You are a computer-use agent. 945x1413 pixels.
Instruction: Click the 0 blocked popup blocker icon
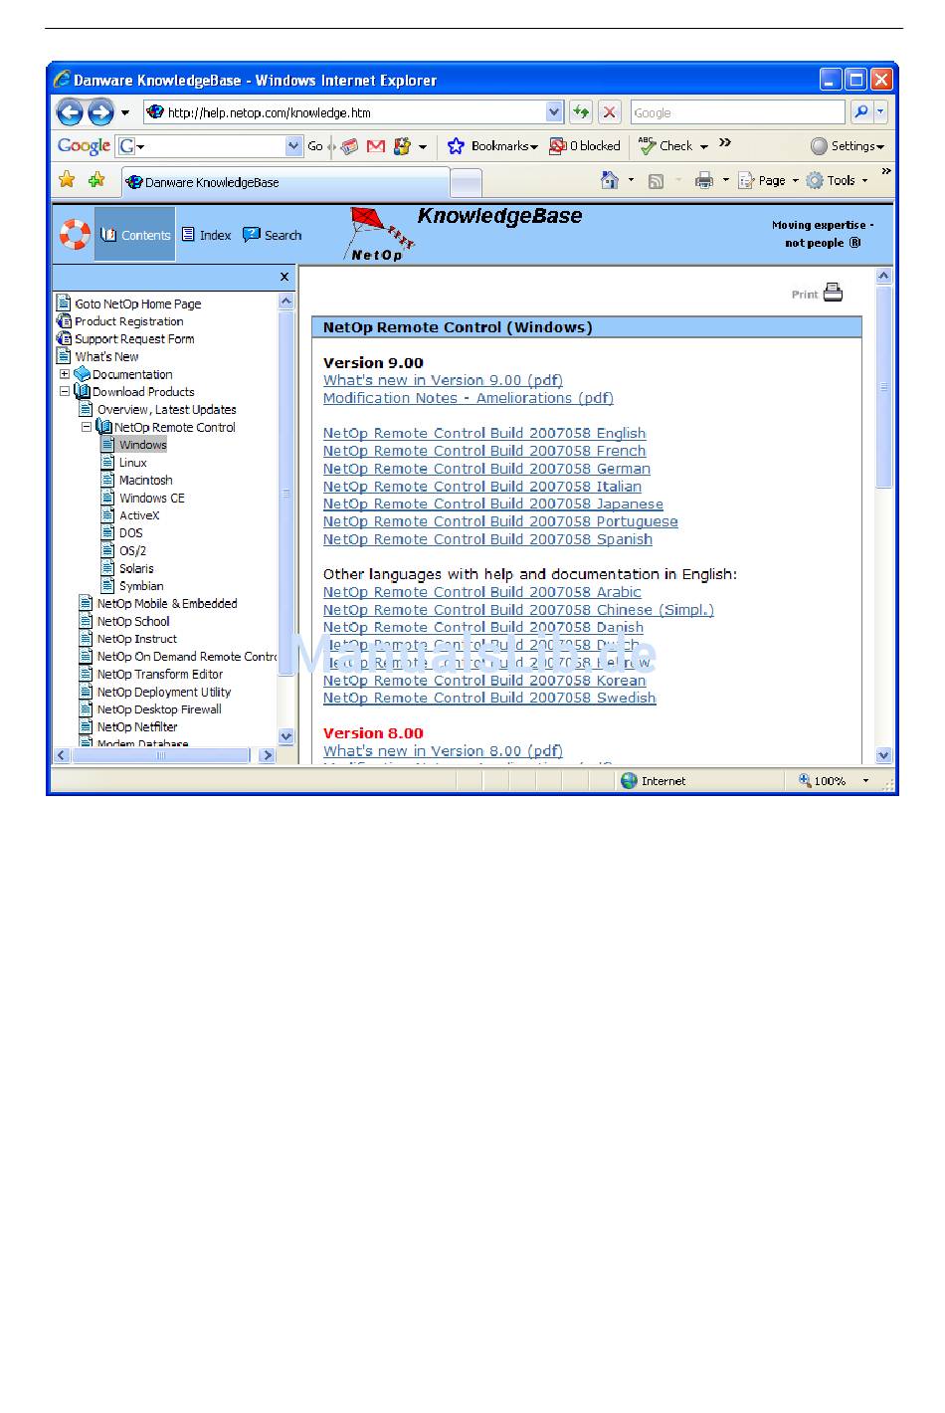point(558,146)
